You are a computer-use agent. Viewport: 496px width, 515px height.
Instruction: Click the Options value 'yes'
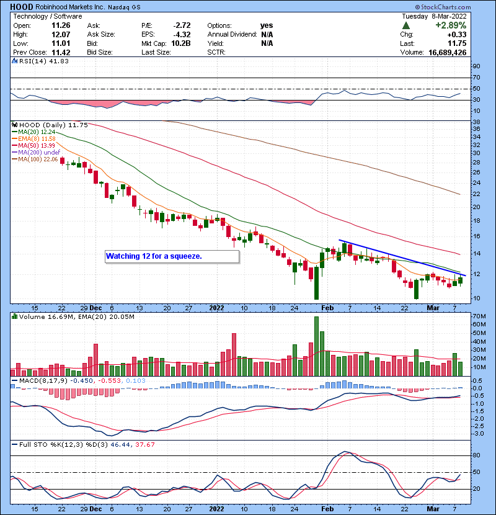(266, 25)
